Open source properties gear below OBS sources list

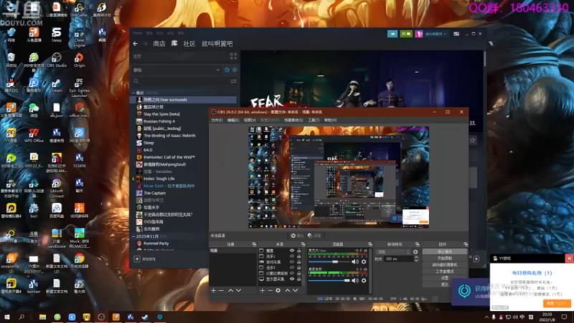point(278,291)
